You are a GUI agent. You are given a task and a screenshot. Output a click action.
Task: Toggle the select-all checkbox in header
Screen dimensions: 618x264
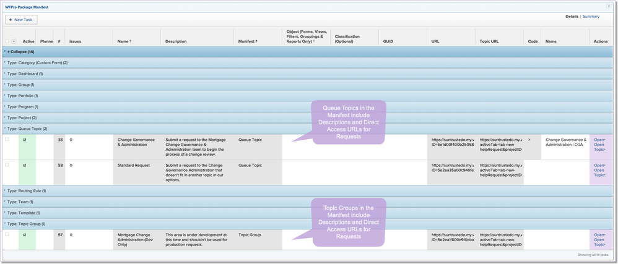[7, 41]
